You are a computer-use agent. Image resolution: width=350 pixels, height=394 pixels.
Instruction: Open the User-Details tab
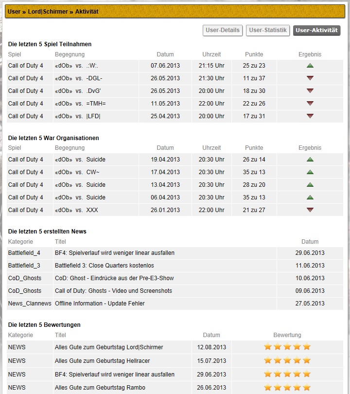(x=223, y=31)
